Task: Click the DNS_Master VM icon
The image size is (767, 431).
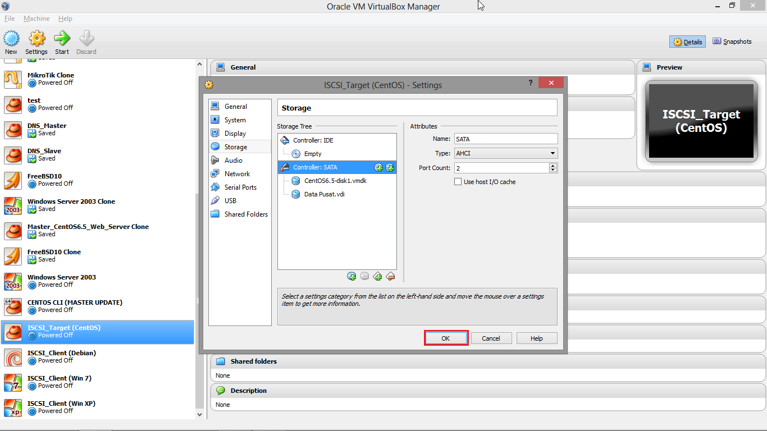Action: pos(13,130)
